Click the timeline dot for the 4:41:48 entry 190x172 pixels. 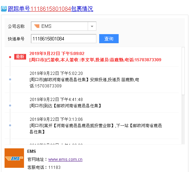click(10, 105)
